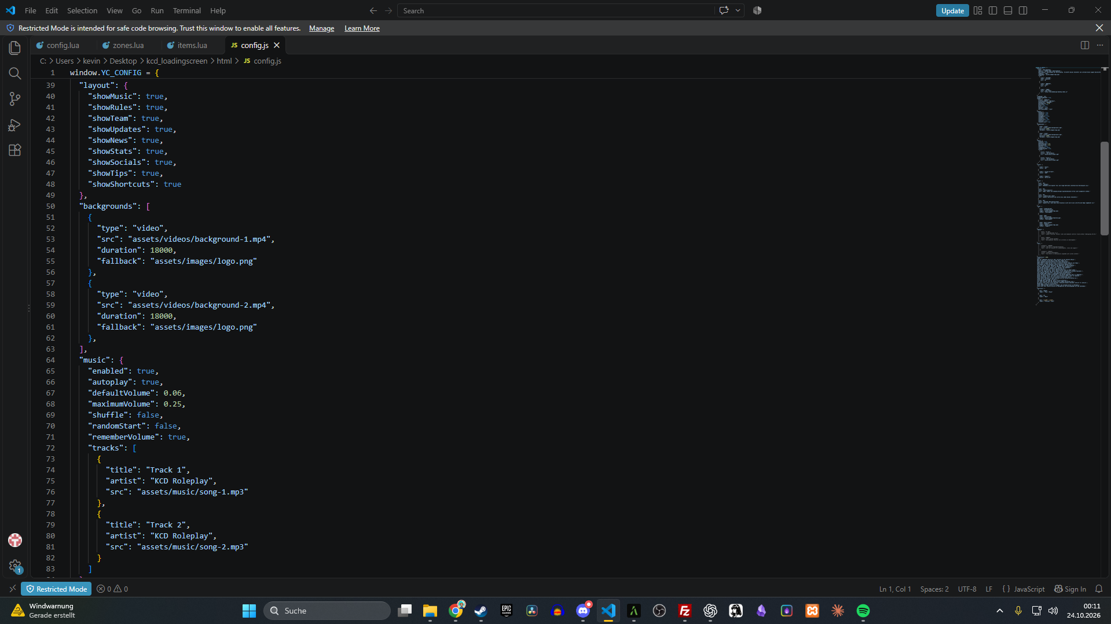
Task: Open the Selection menu
Action: click(82, 10)
